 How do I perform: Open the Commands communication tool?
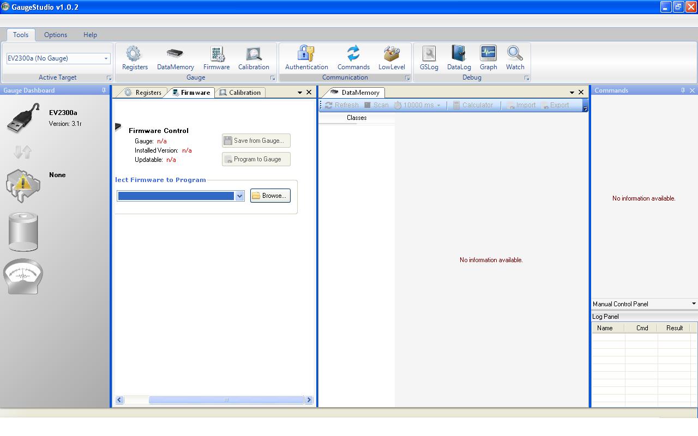tap(353, 58)
